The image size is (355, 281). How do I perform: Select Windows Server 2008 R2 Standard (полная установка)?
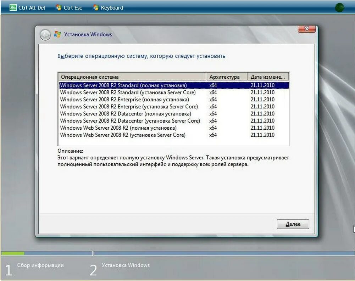click(174, 85)
